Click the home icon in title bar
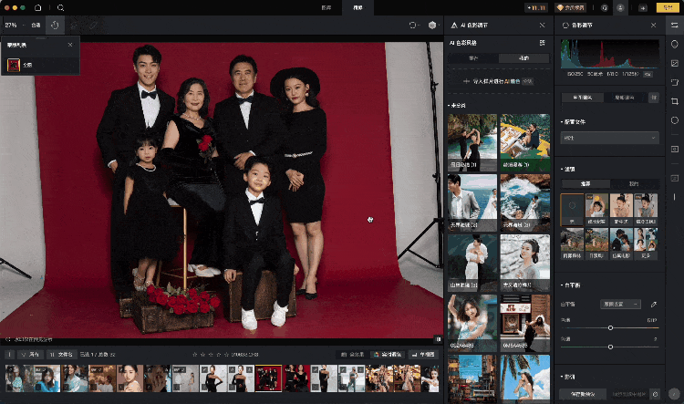This screenshot has height=404, width=684. pyautogui.click(x=38, y=7)
